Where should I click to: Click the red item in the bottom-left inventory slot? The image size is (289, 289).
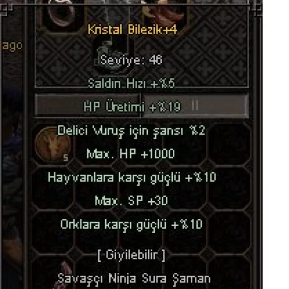point(61,276)
